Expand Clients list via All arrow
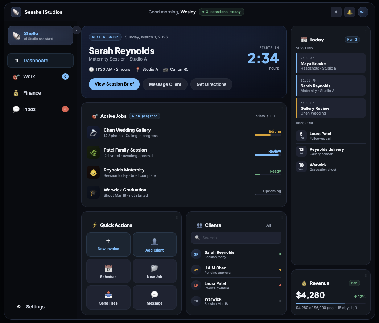Screen dimensions: 379x323 [x=271, y=225]
